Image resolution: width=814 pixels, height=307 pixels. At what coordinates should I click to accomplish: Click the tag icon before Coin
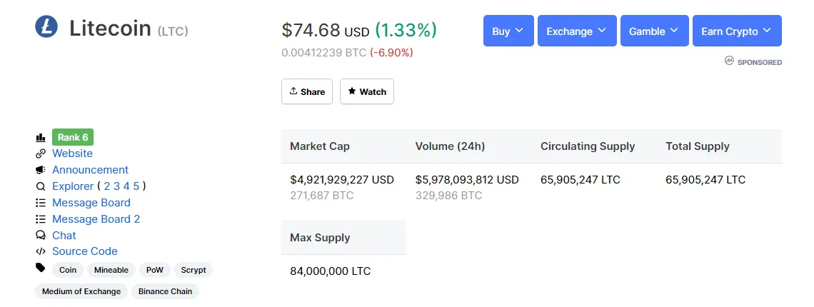41,268
